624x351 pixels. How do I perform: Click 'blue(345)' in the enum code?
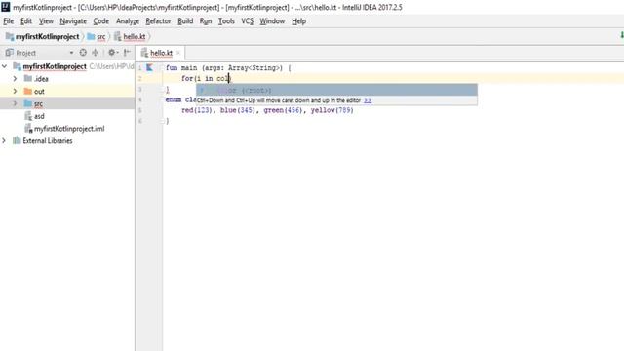tap(238, 110)
